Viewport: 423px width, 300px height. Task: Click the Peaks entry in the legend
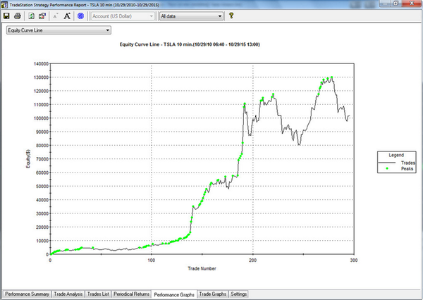point(400,168)
